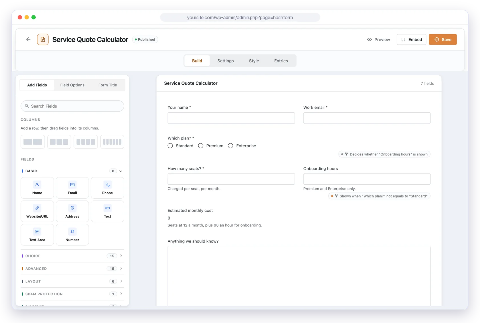Go back using the left arrow icon
The image size is (480, 323).
[x=28, y=39]
